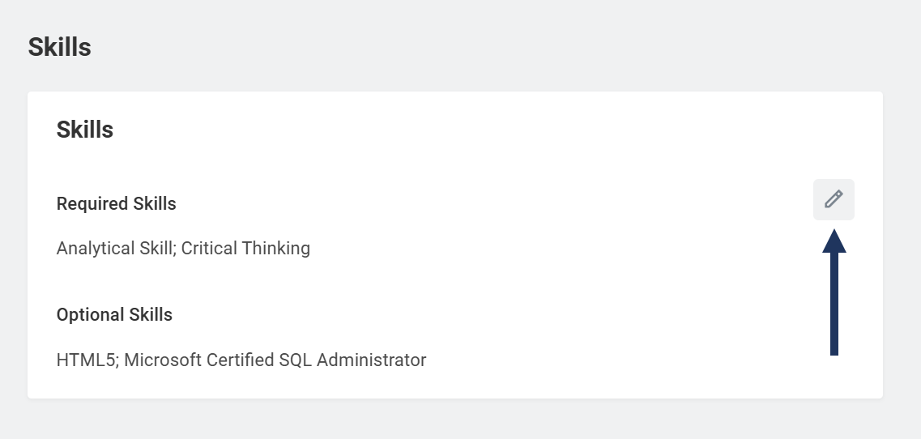The height and width of the screenshot is (439, 921).
Task: Click the word Thinking in Required Skills
Action: (x=276, y=248)
